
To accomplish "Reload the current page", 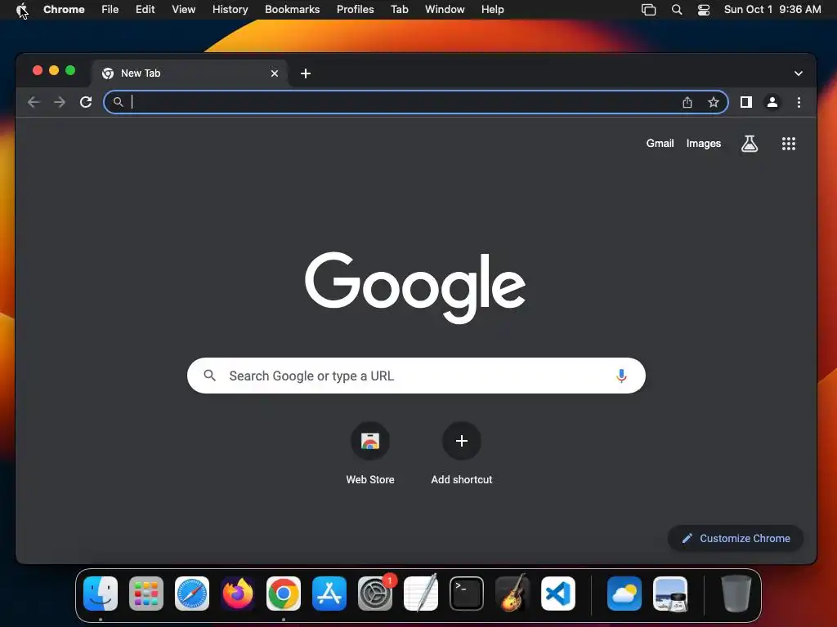I will [x=85, y=102].
